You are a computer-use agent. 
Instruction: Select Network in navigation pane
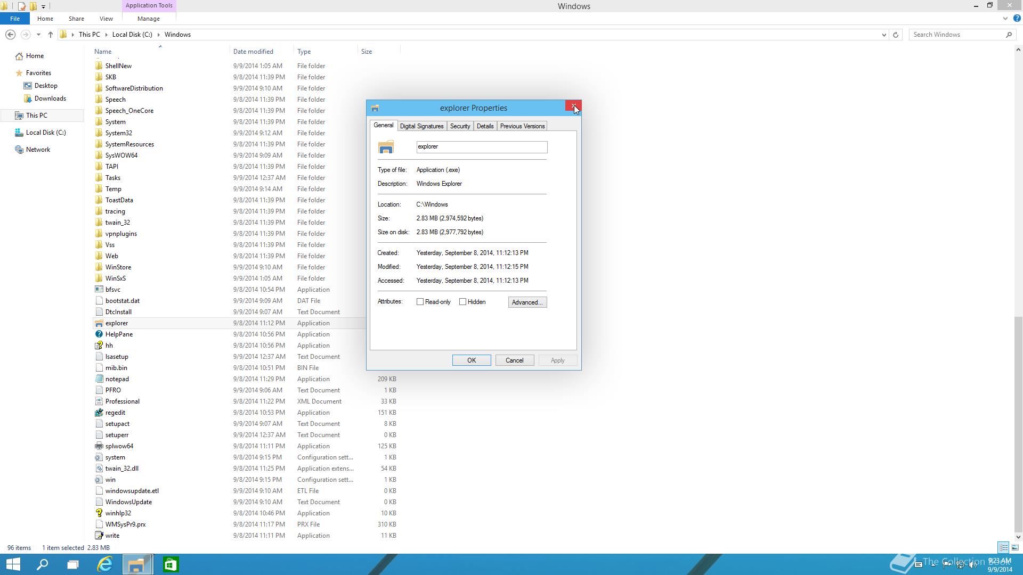(38, 150)
